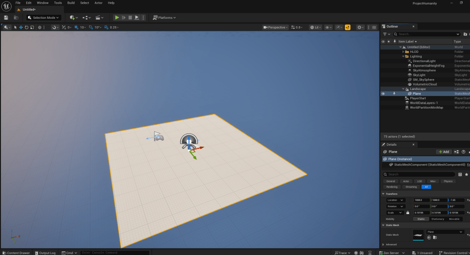Open the Content Drawer

point(16,253)
